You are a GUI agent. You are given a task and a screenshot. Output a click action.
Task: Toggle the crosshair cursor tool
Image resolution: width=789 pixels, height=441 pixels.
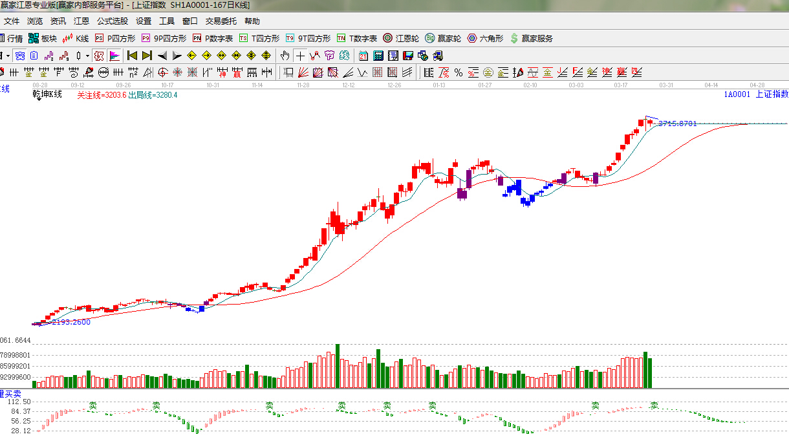coord(300,56)
